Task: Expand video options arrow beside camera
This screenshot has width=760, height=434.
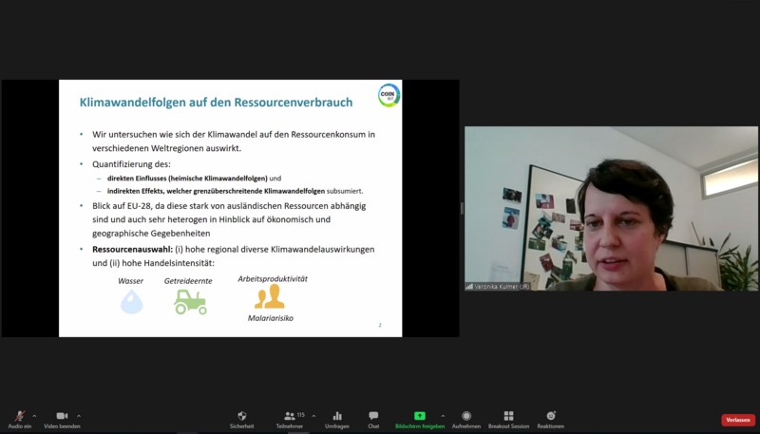Action: 79,415
